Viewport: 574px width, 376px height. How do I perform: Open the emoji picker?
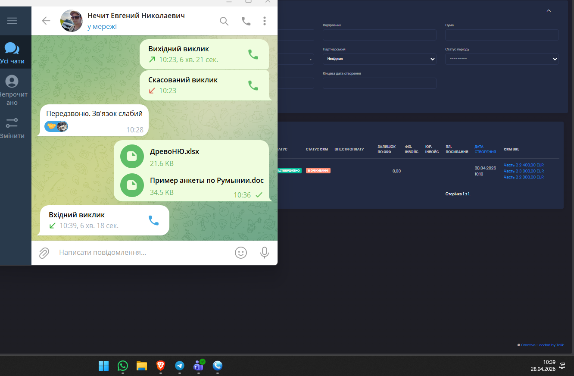click(x=241, y=253)
